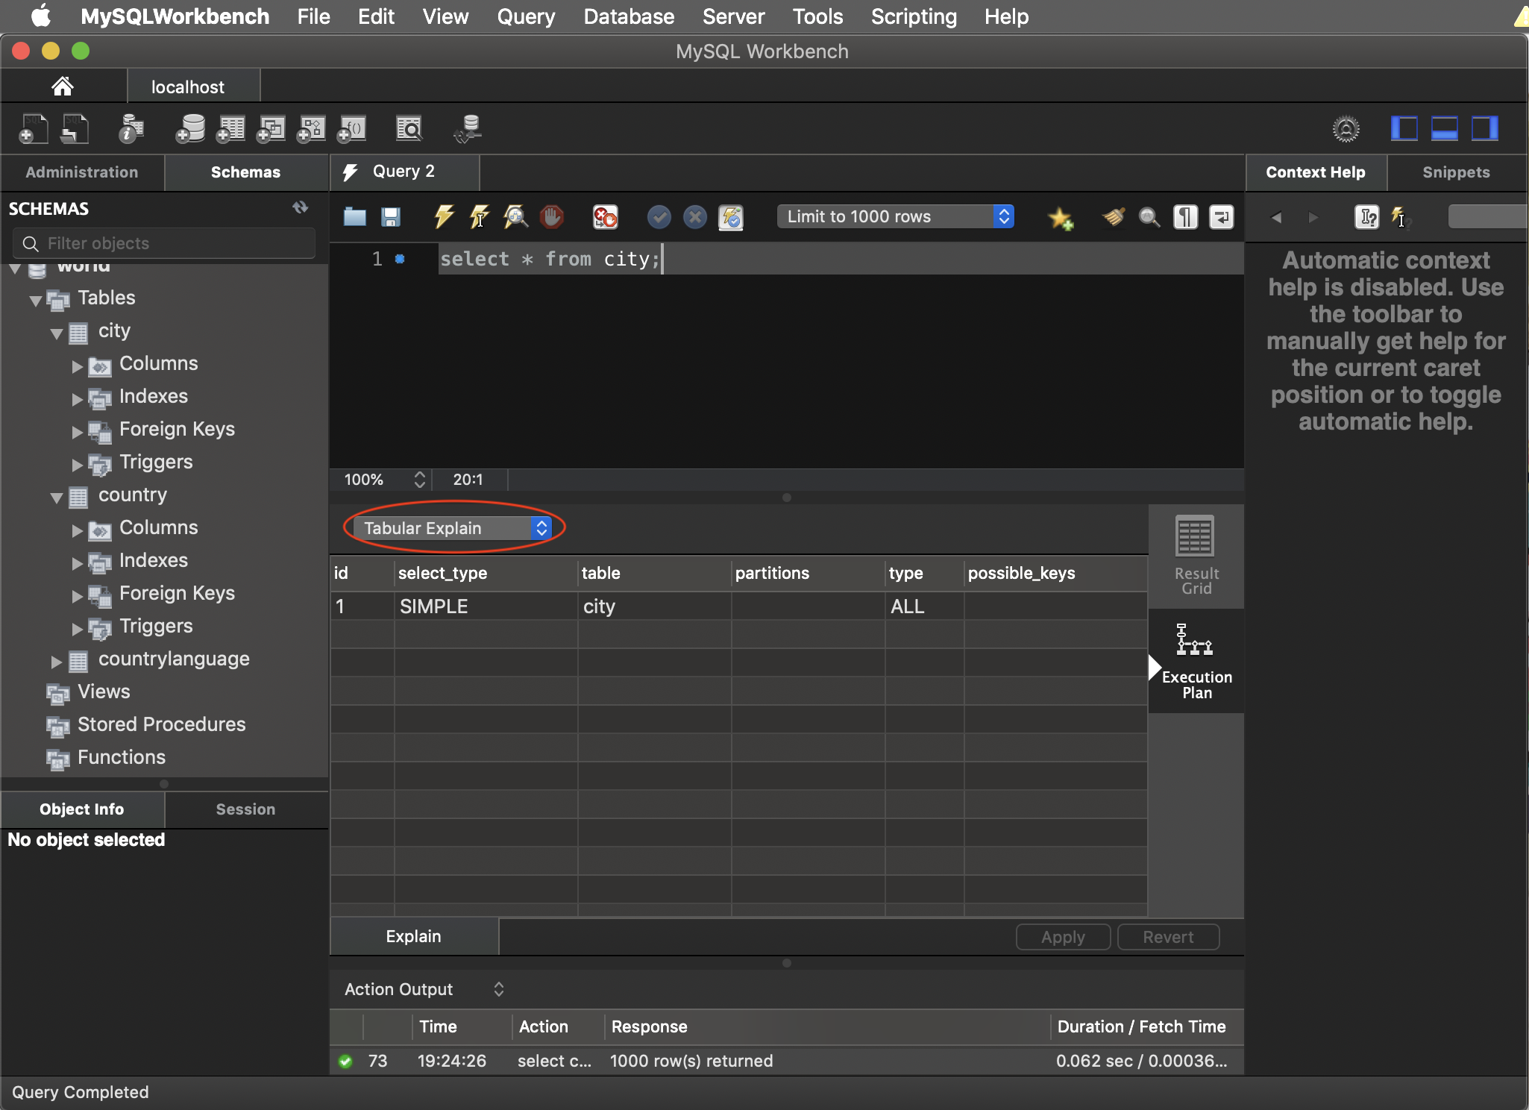Toggle the right sidebar panel visibility

[1484, 128]
